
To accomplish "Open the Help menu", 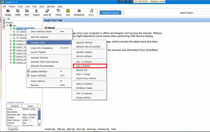I will pos(60,6).
